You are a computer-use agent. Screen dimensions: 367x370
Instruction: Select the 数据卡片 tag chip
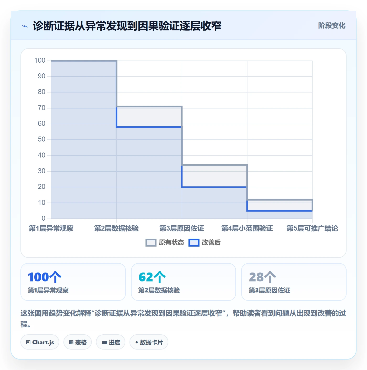(x=149, y=342)
